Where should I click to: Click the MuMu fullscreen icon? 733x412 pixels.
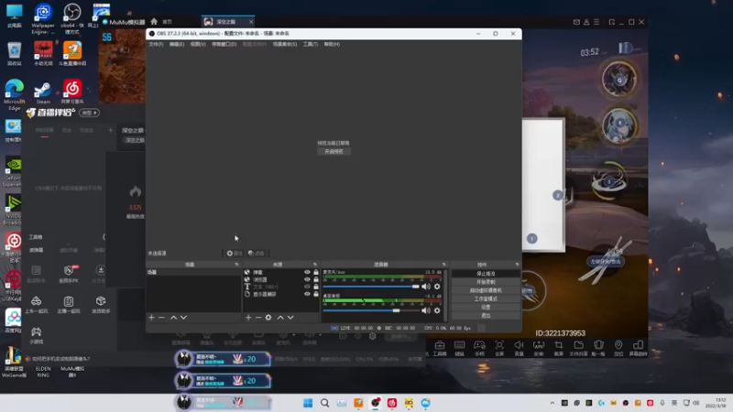tap(499, 348)
